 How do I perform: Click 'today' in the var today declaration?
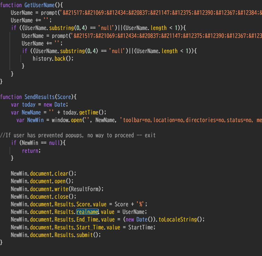click(29, 105)
